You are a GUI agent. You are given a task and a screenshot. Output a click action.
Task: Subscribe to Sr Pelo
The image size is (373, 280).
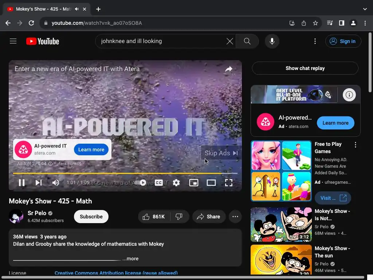(91, 217)
